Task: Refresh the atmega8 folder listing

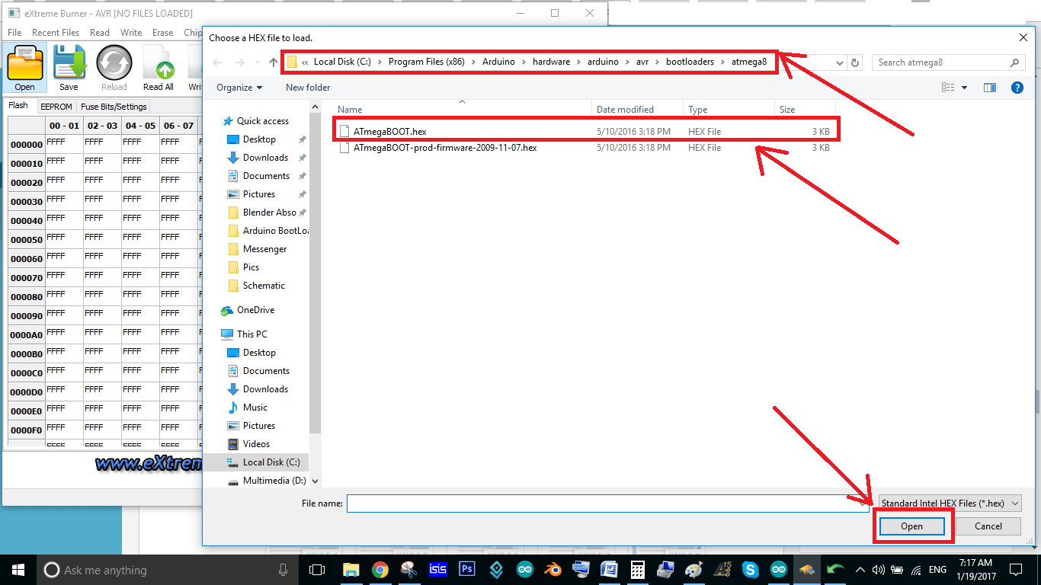Action: tap(855, 62)
